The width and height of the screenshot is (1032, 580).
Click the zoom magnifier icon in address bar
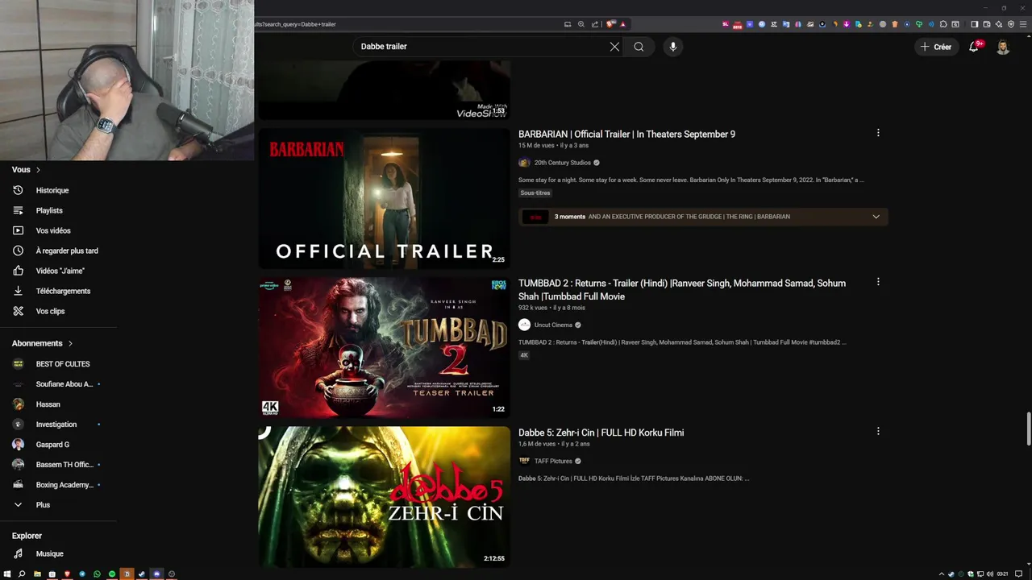tap(581, 24)
